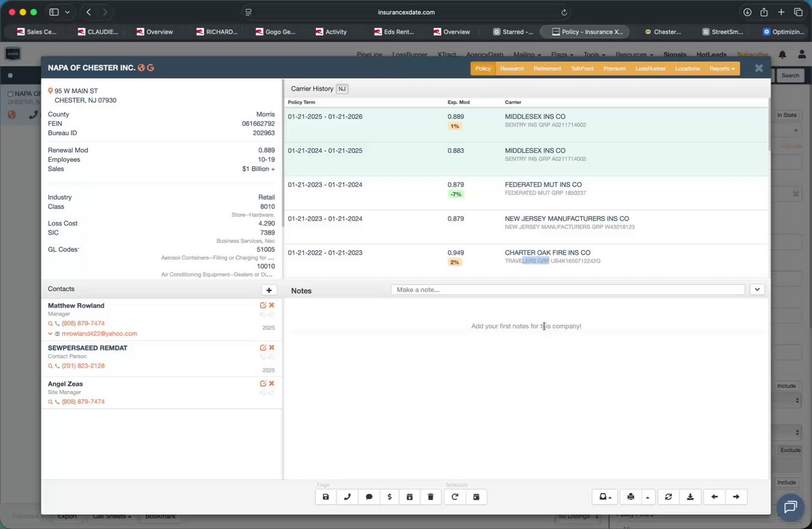Go to next record with right arrow
Viewport: 812px width, 529px height.
click(x=736, y=497)
